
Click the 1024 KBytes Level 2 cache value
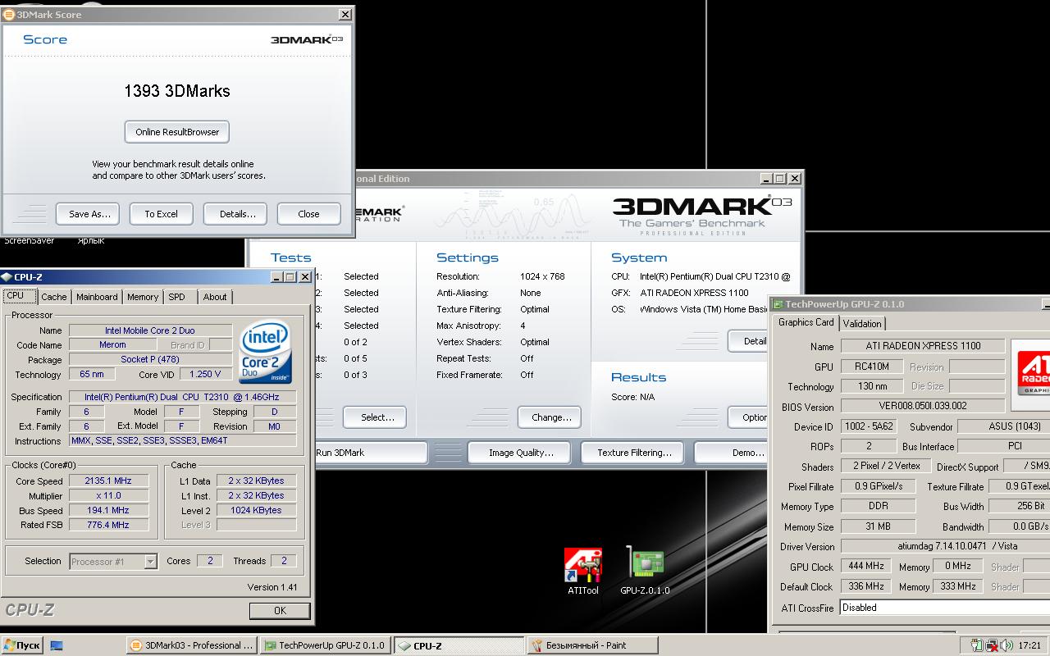coord(257,510)
